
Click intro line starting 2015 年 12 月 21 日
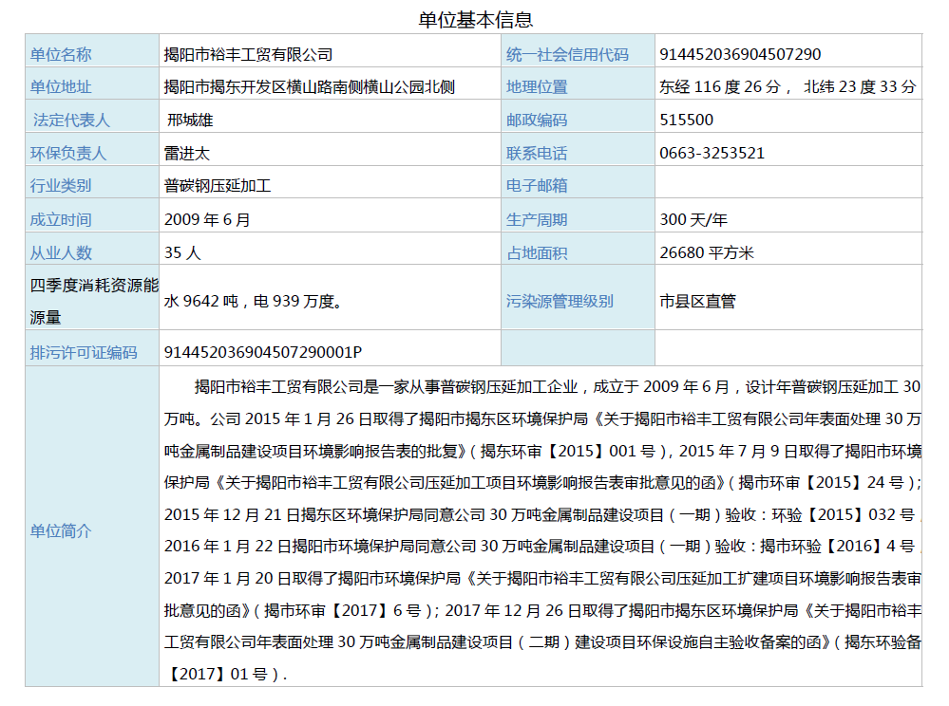(542, 514)
